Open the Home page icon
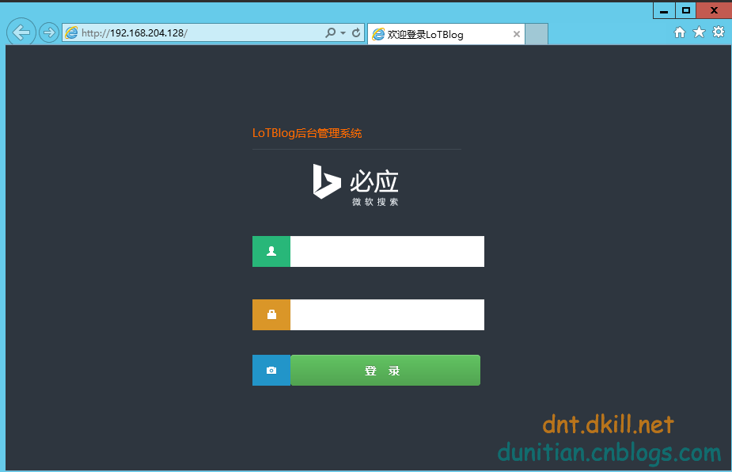 680,32
